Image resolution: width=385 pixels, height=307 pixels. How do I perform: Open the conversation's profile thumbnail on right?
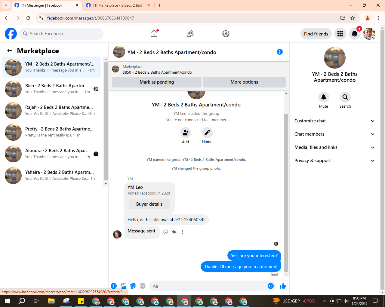pos(334,58)
